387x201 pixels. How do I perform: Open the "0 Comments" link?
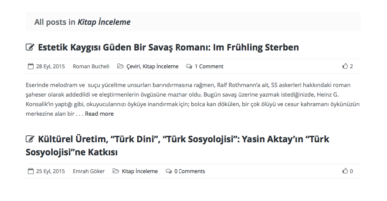tap(190, 171)
